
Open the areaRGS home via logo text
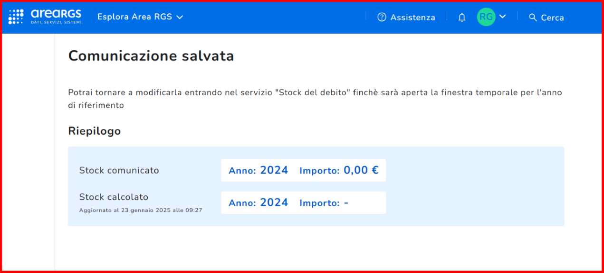coord(56,17)
